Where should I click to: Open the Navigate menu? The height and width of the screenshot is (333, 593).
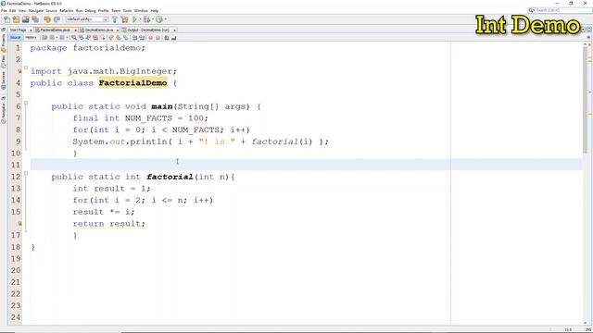[36, 10]
